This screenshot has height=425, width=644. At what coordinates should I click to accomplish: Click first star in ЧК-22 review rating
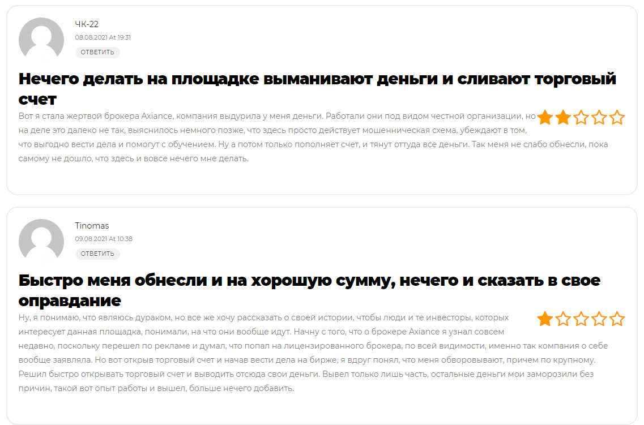coord(545,118)
